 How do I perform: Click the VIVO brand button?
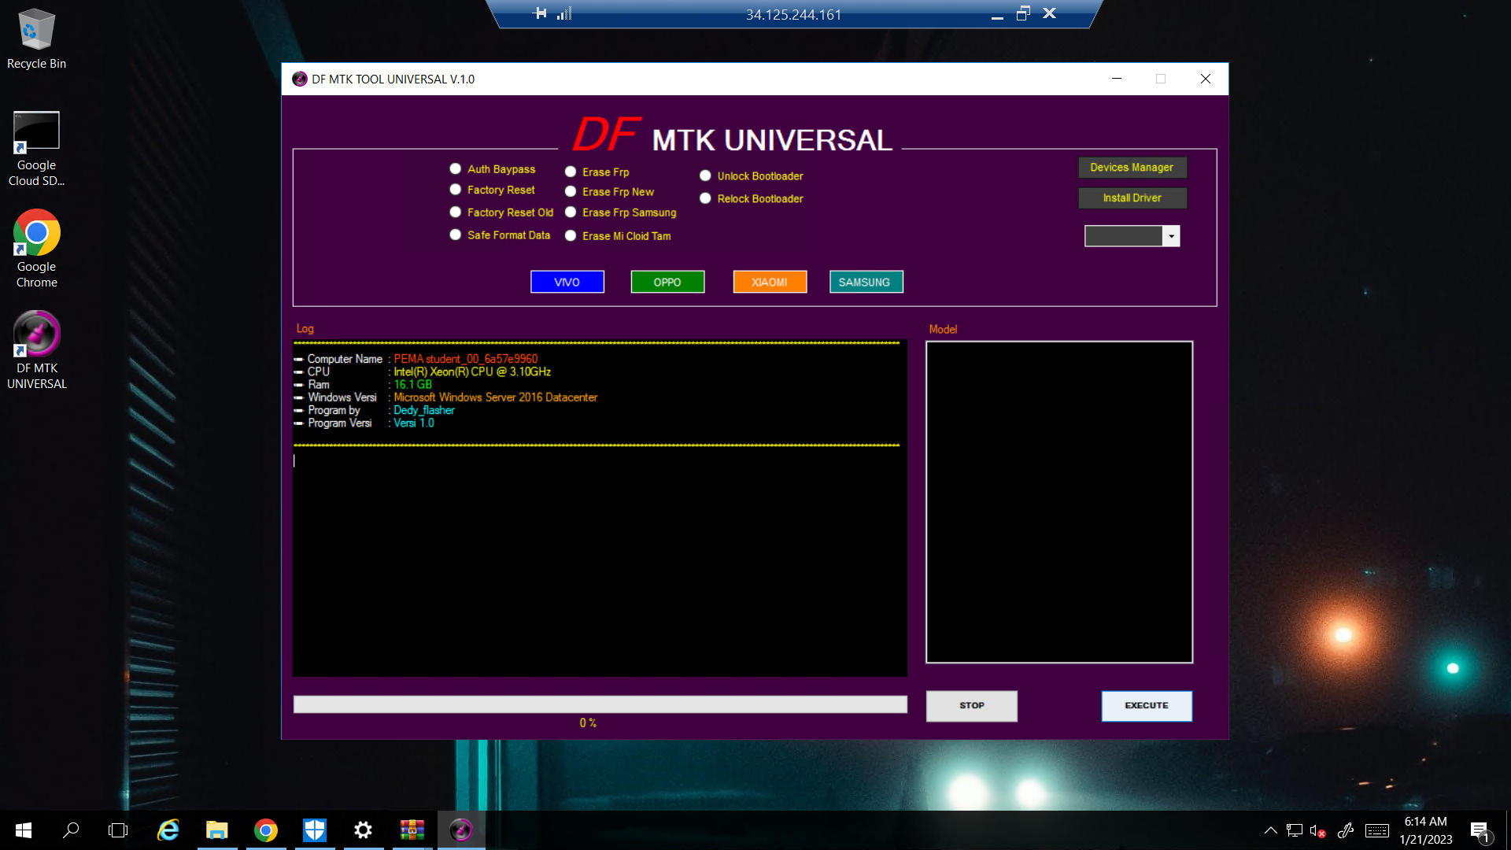[567, 283]
